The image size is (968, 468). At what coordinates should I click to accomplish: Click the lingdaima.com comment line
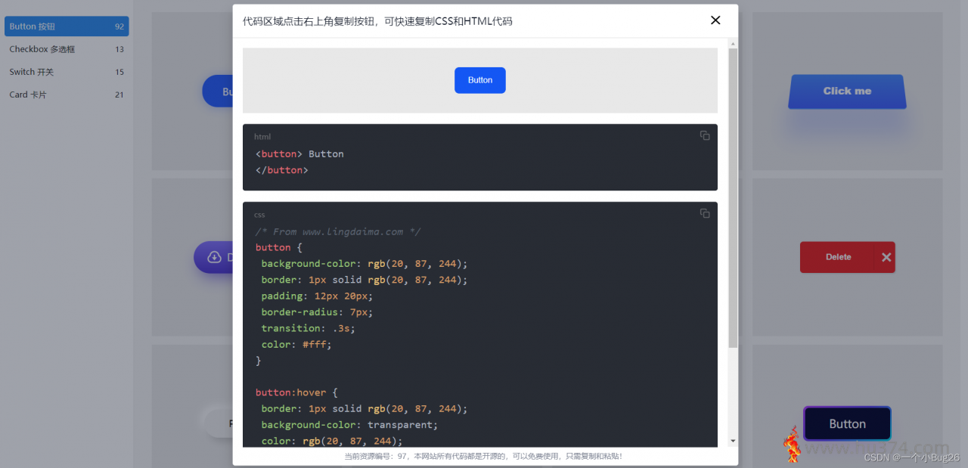point(338,231)
